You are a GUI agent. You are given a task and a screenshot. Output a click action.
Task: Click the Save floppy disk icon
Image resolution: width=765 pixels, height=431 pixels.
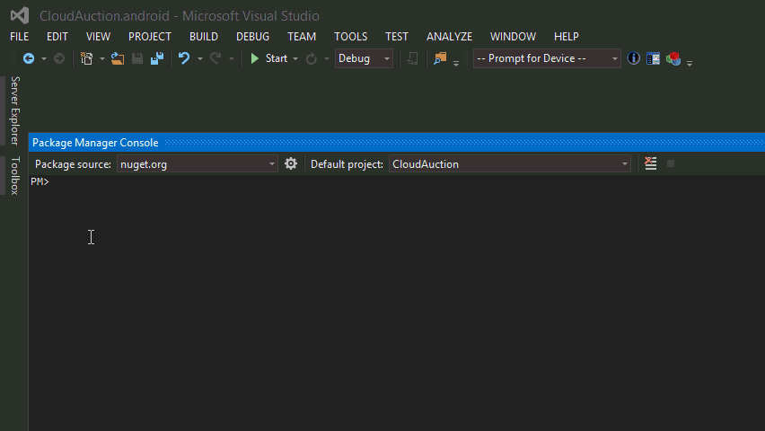(137, 58)
